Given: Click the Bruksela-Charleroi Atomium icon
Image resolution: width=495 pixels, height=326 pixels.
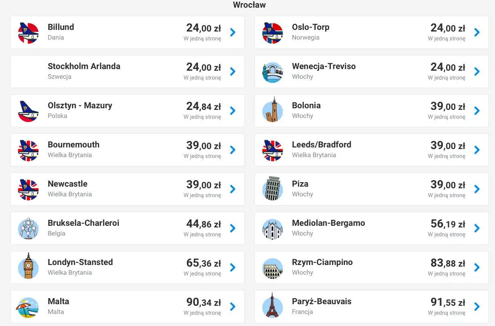Looking at the screenshot, I should (28, 228).
